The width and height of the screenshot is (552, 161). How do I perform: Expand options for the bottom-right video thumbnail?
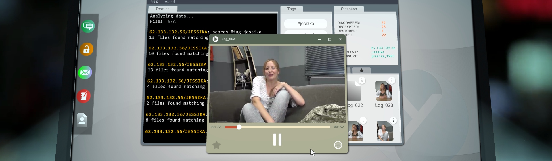(x=393, y=120)
